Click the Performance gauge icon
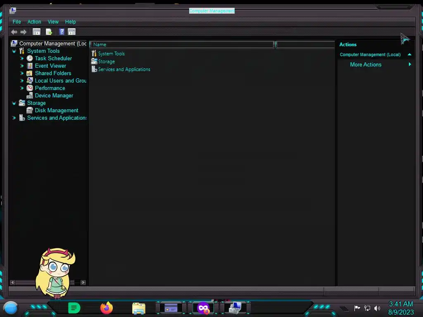 [x=30, y=88]
